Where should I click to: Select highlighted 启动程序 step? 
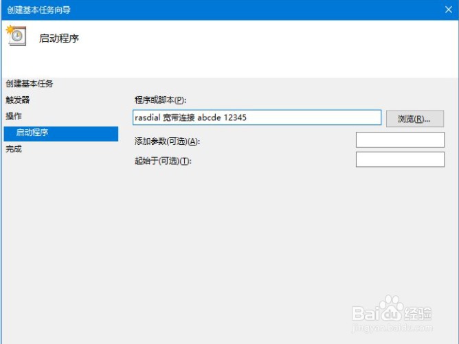click(x=61, y=134)
